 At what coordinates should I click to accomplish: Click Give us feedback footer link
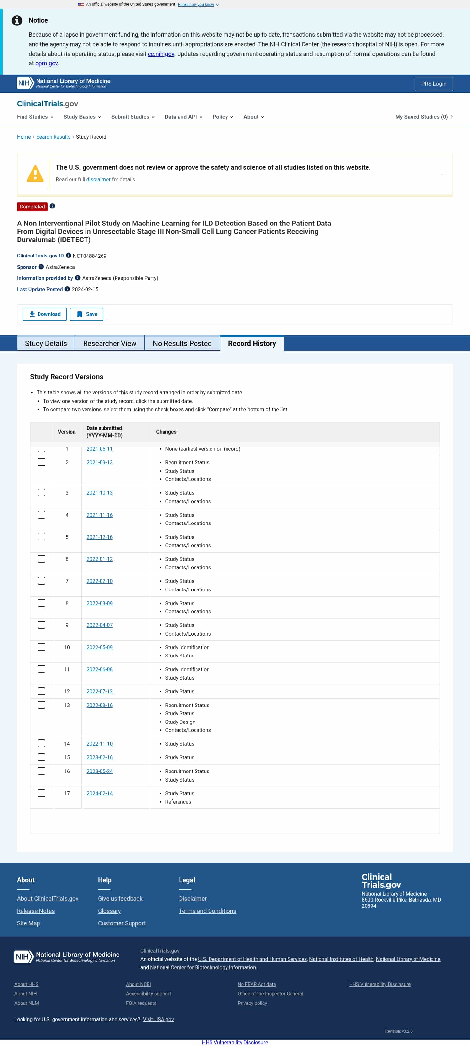click(120, 899)
